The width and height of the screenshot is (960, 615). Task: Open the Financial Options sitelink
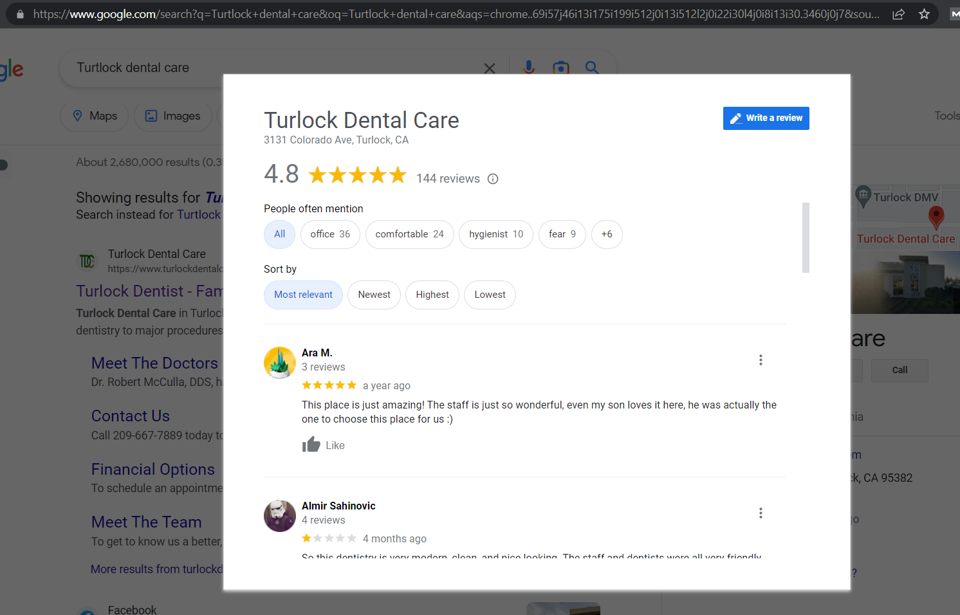pyautogui.click(x=153, y=469)
